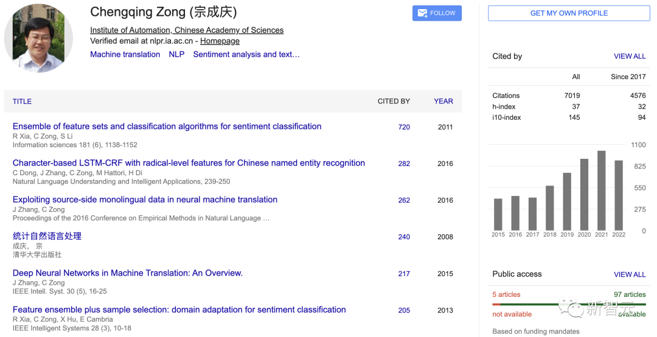Open the Ensemble of feature sets paper

point(167,127)
